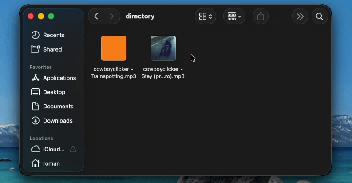Screen dimensions: 352x183
Task: Click the Favorites section header
Action: point(41,67)
